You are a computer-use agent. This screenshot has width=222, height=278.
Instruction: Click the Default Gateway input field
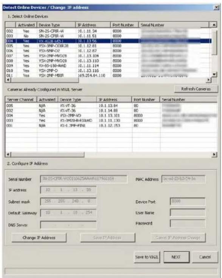68,213
